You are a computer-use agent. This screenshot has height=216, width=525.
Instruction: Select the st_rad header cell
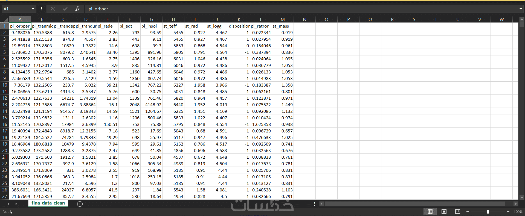[195, 26]
